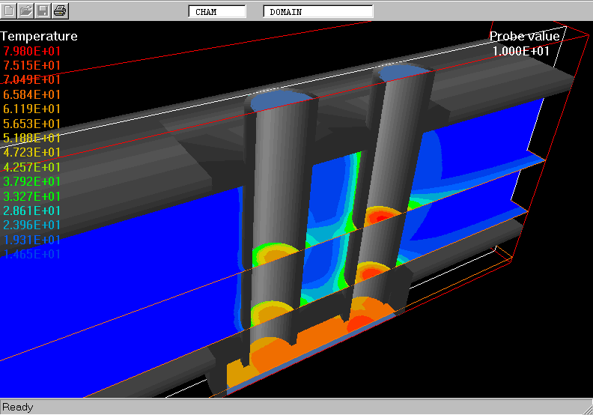Click the CHAM text field

click(x=216, y=11)
